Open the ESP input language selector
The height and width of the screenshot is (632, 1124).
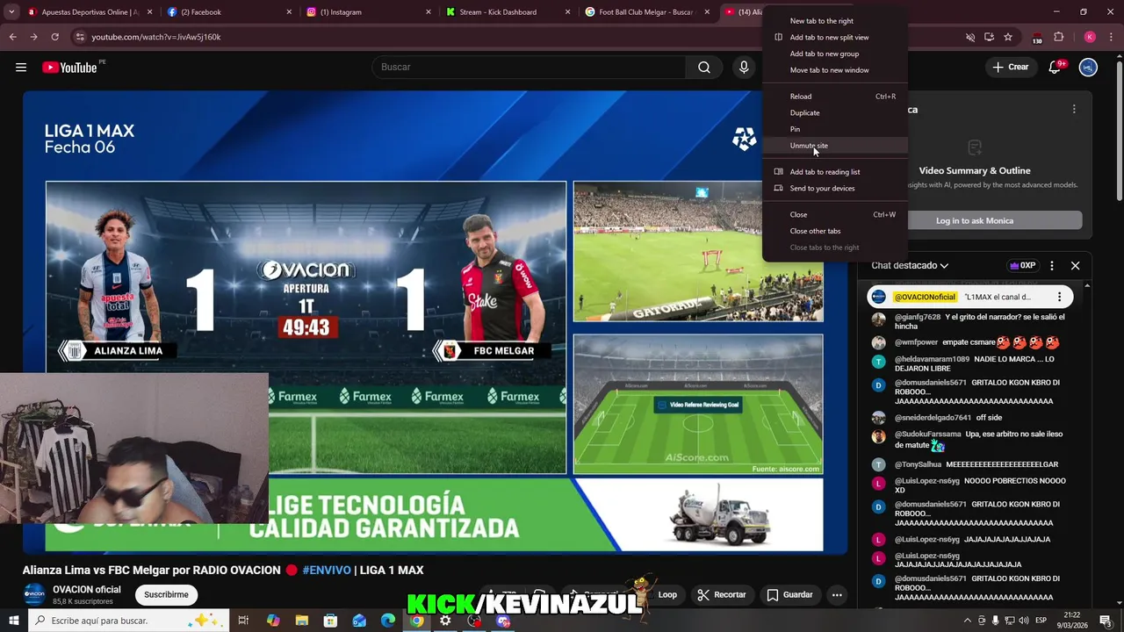tap(1041, 621)
